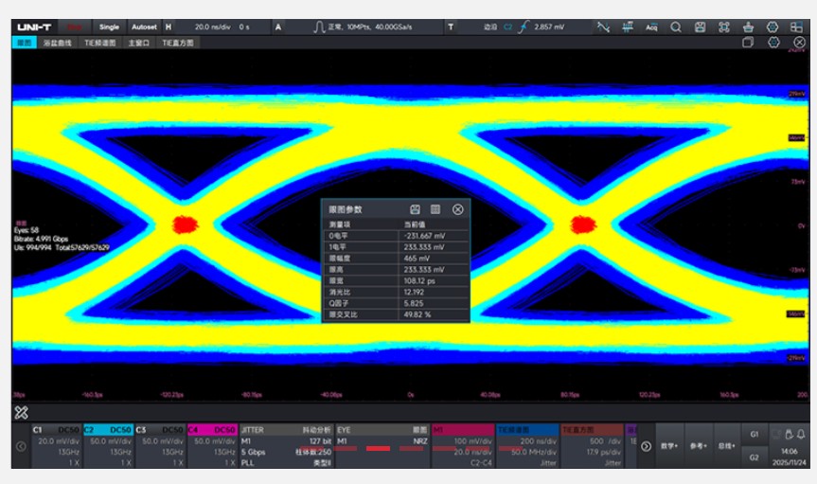Click the table view icon in parameters popup
Image resolution: width=817 pixels, height=484 pixels.
click(435, 209)
